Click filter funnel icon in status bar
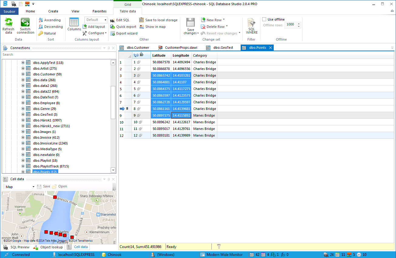Screen dimensions: 396x258 click(219, 247)
